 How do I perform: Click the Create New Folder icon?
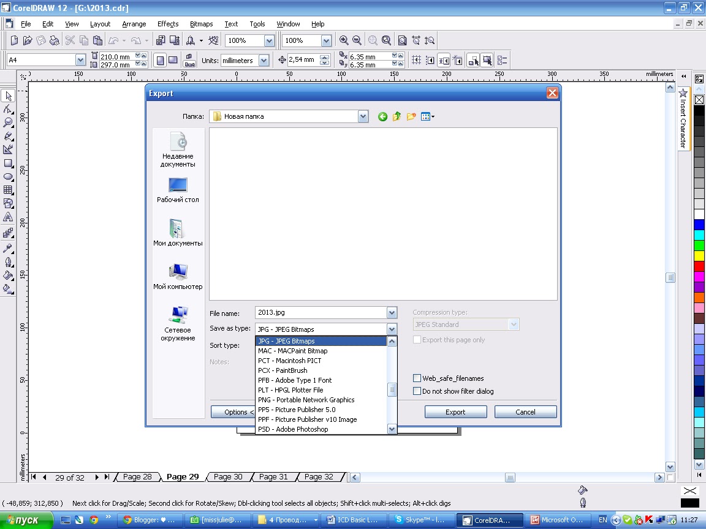[411, 117]
